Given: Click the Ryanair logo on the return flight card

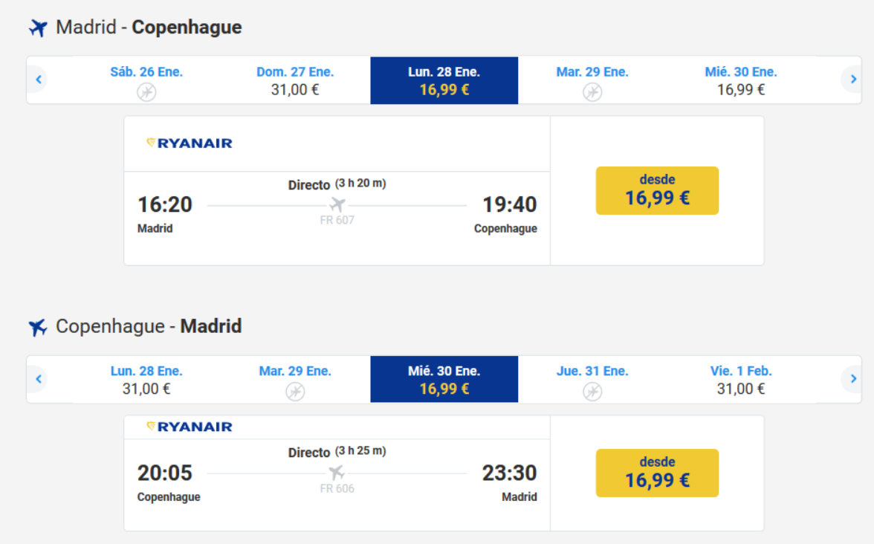Looking at the screenshot, I should (x=190, y=427).
